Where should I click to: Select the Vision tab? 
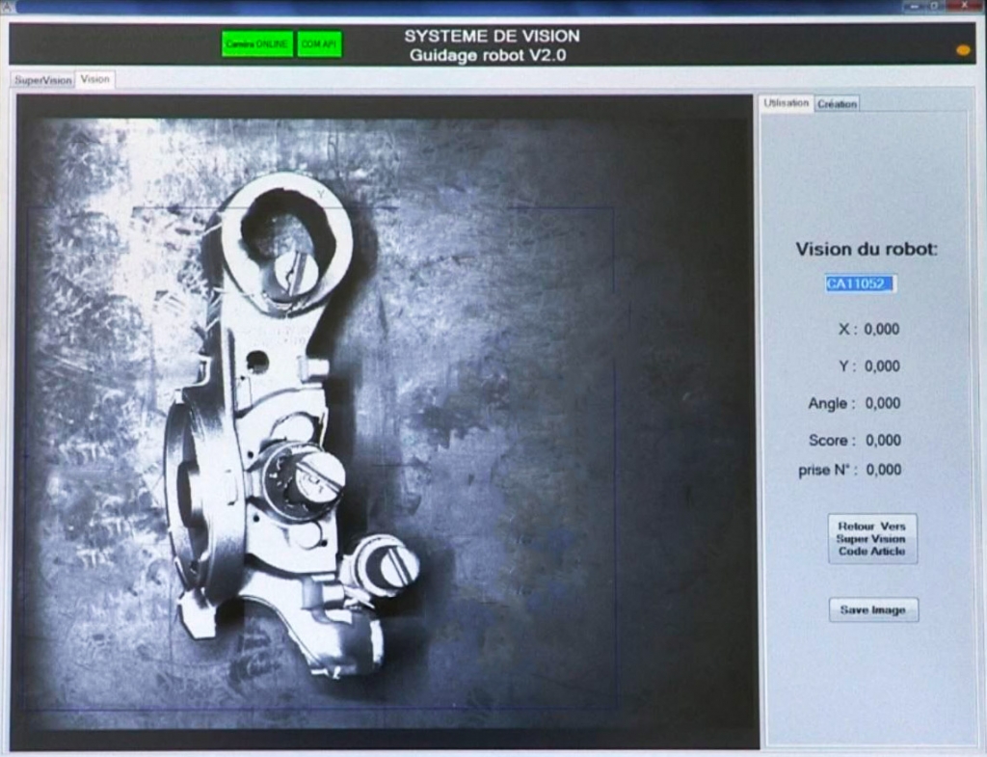coord(95,79)
